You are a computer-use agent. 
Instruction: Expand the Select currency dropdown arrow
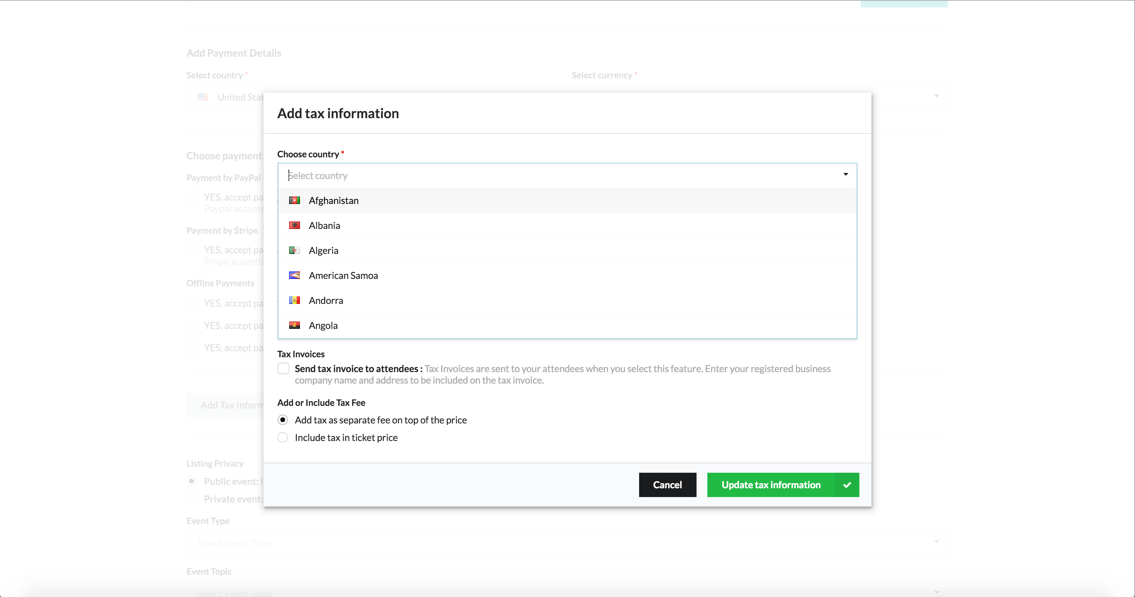pyautogui.click(x=936, y=96)
